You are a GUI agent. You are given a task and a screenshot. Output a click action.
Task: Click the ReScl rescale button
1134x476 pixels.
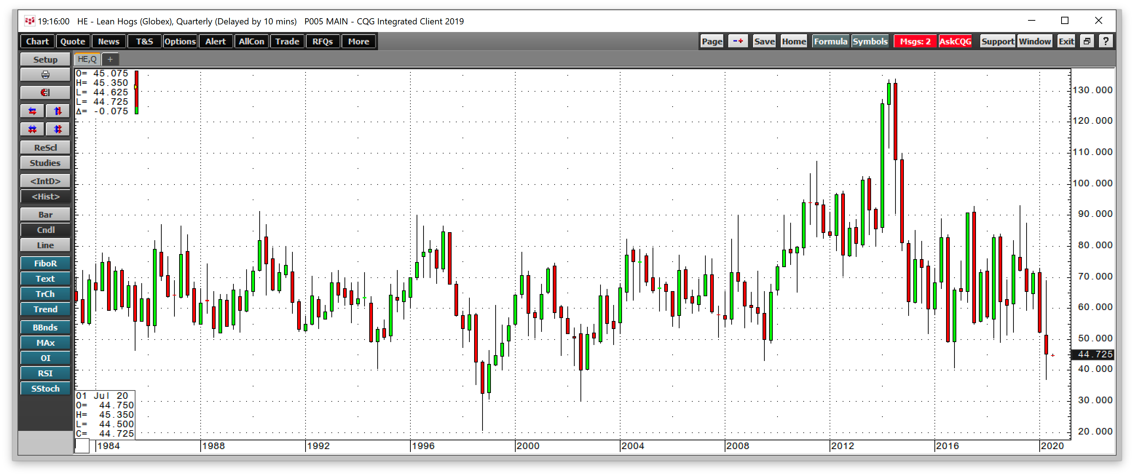45,147
